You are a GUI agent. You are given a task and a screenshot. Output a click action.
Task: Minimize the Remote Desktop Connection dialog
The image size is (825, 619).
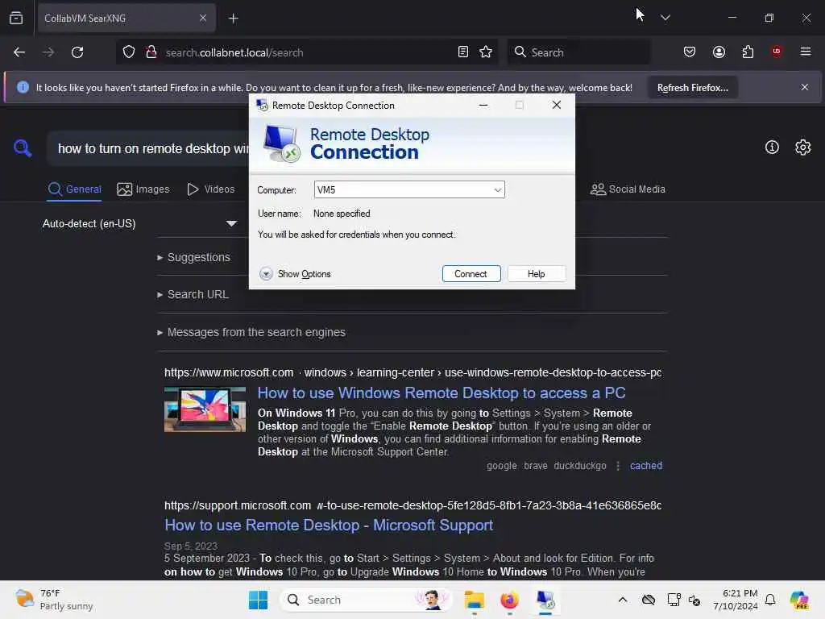pos(483,106)
